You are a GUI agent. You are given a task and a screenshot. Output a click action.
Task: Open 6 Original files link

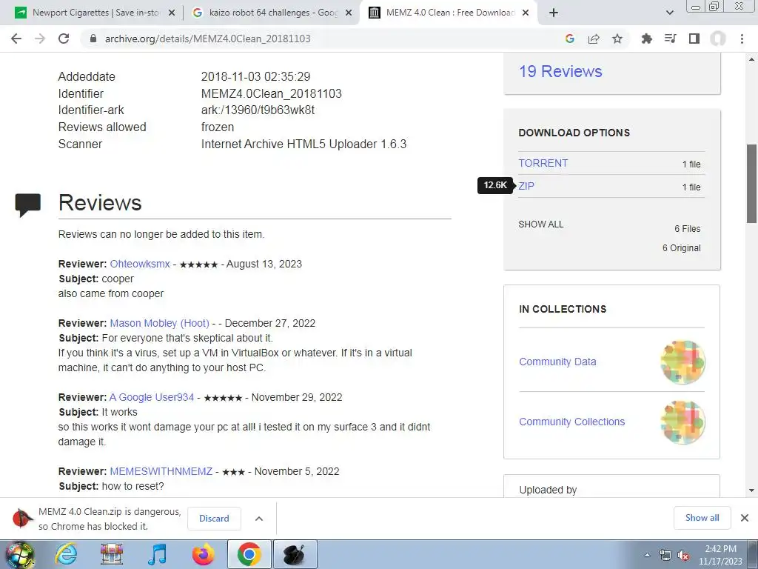click(681, 247)
